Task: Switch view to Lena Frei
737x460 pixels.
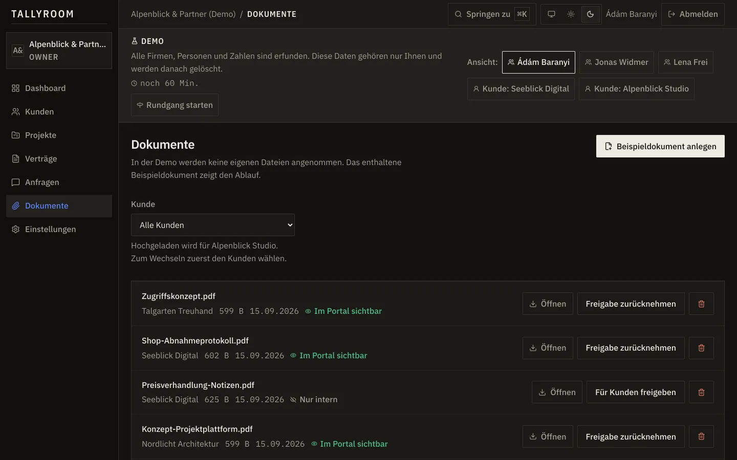Action: click(x=686, y=62)
